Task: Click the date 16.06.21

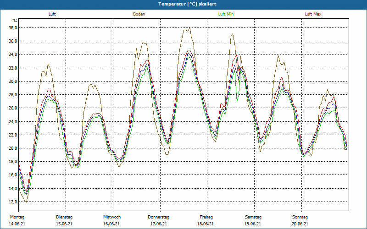Action: pos(111,224)
